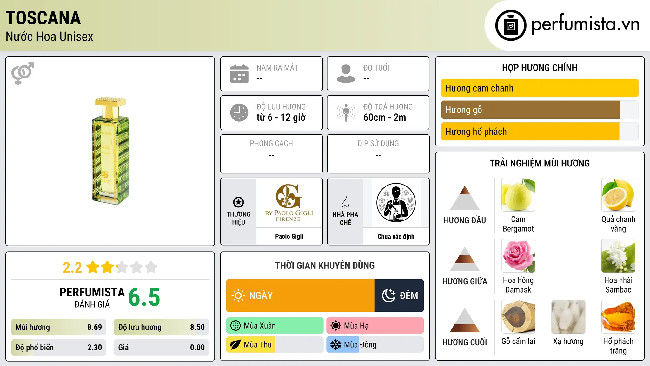Click the '60cm - 2m' sillage value
Screen dimensions: 650x366
tap(385, 118)
